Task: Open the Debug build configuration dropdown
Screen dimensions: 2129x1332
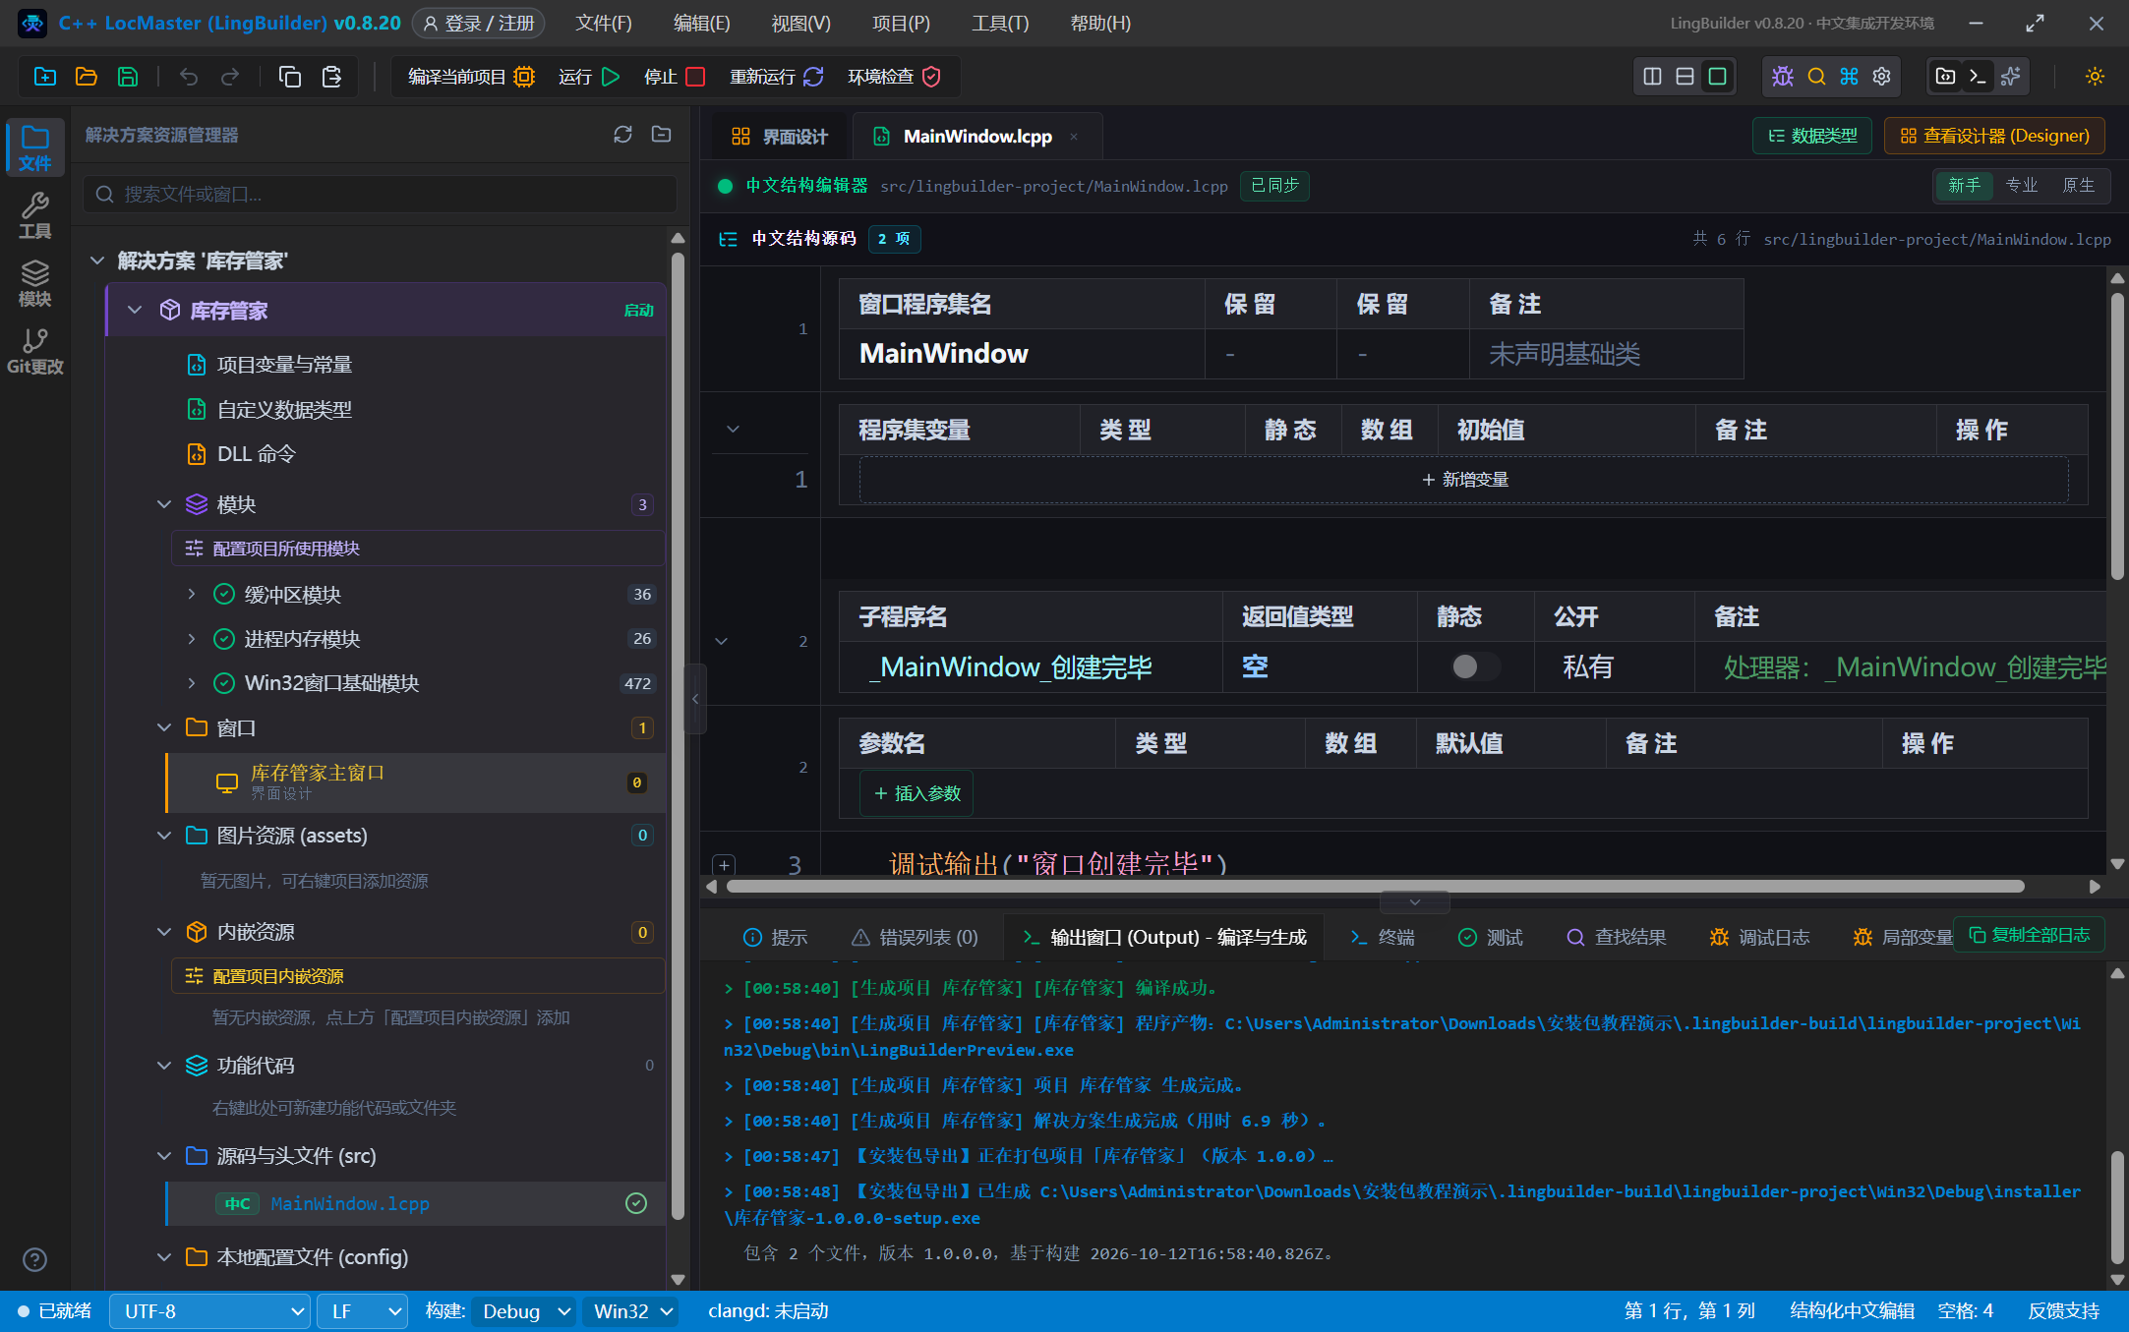Action: coord(523,1311)
